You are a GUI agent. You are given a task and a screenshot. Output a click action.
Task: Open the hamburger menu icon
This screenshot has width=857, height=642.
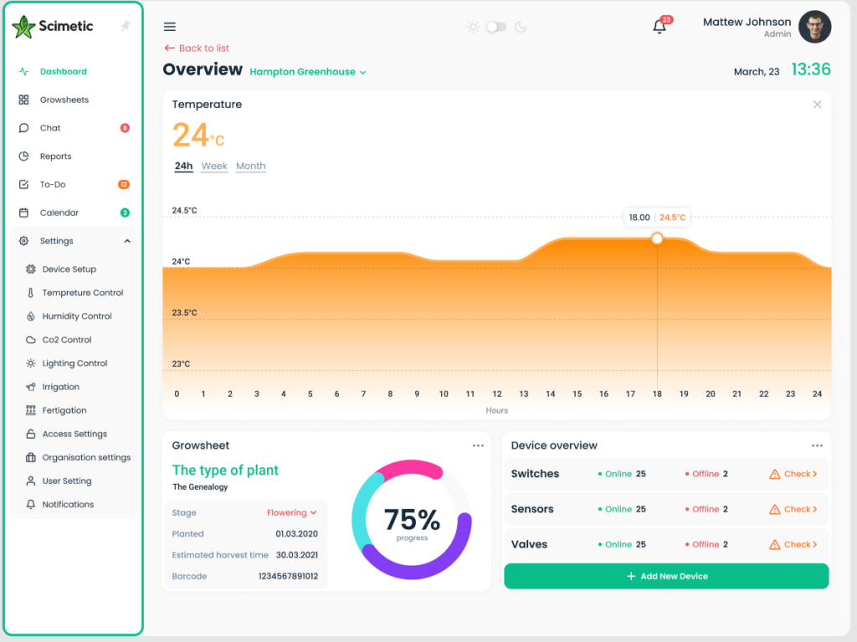click(170, 27)
